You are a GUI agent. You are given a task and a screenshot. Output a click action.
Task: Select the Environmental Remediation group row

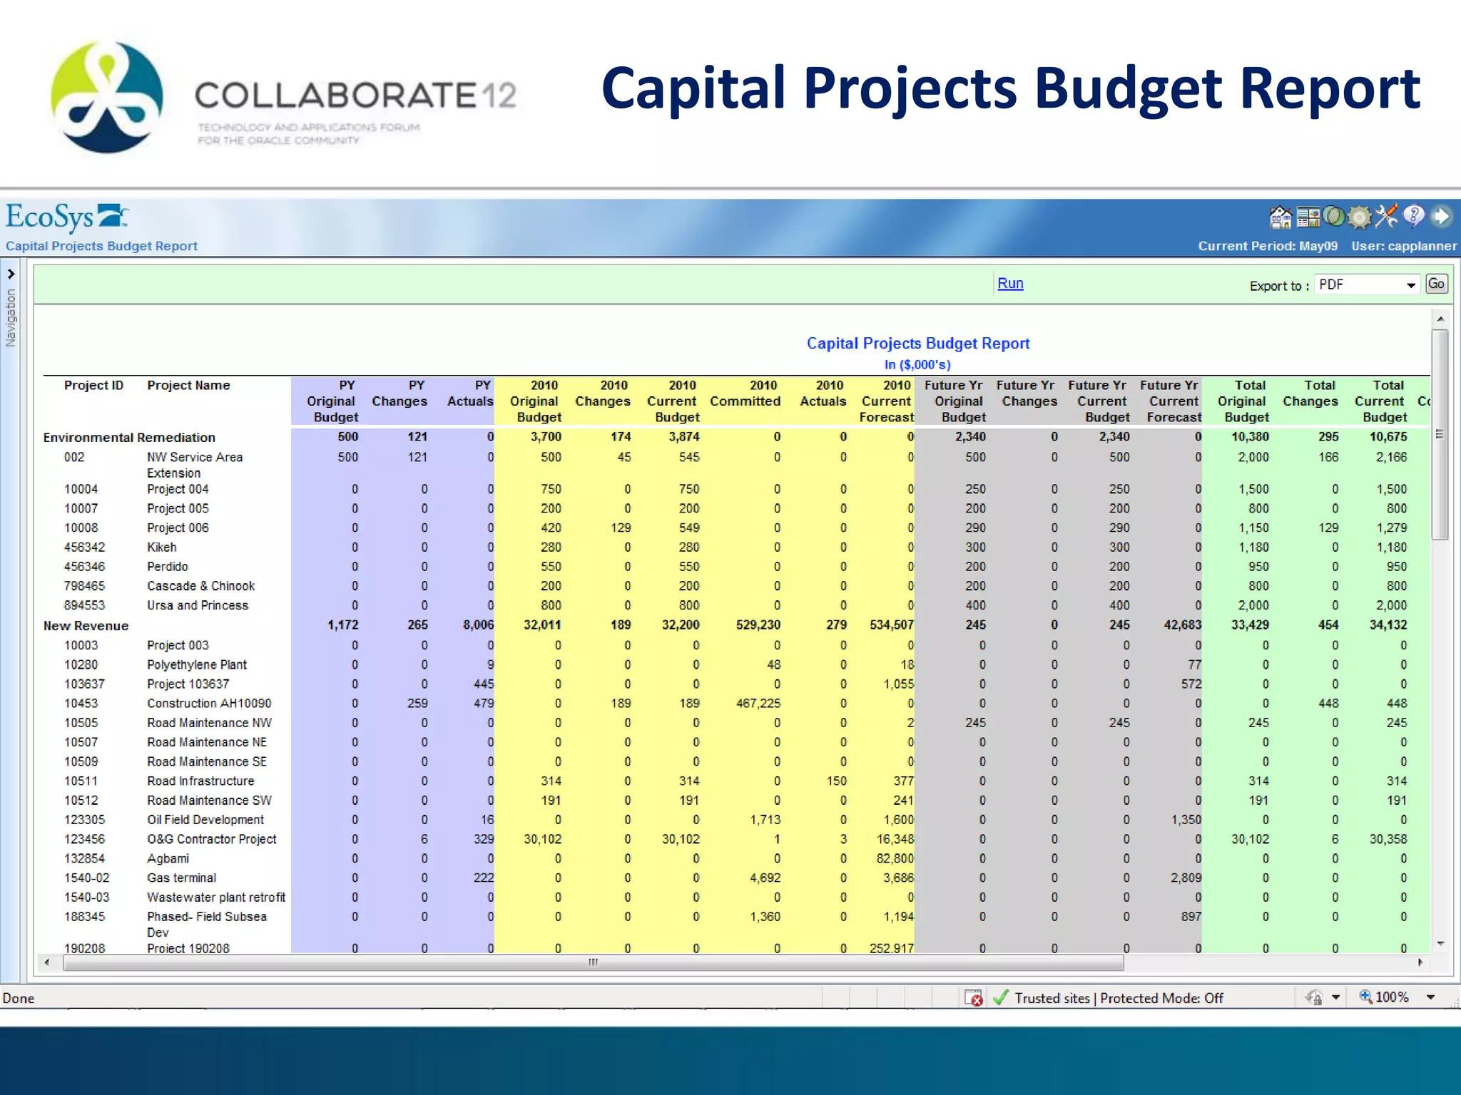pos(129,438)
